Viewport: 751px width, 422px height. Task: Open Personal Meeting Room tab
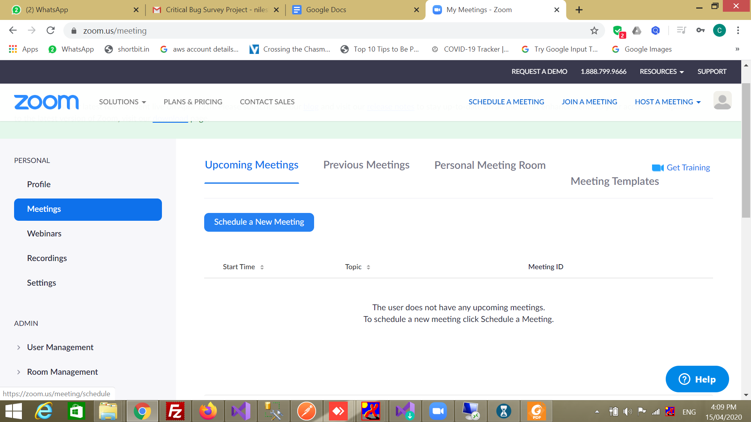(x=490, y=165)
